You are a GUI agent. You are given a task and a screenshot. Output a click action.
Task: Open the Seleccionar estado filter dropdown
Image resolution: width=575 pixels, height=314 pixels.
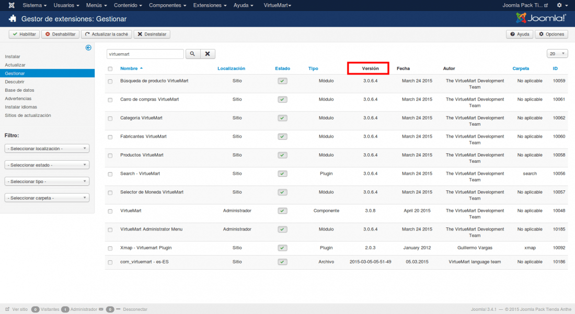(x=47, y=165)
